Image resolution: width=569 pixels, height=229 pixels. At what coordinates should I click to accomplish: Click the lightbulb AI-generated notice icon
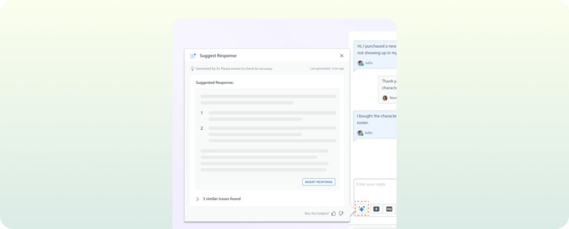click(x=192, y=69)
